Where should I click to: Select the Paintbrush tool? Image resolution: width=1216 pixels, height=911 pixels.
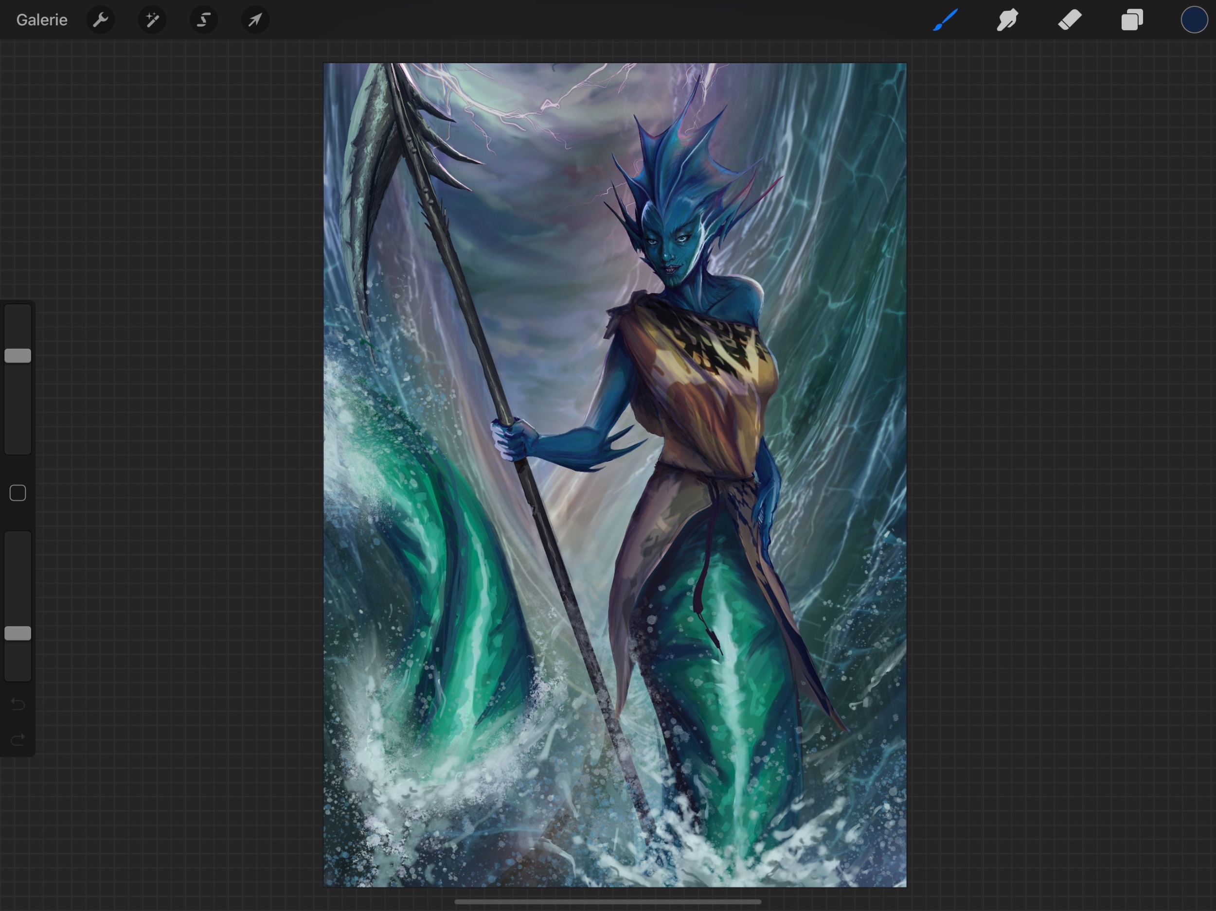945,20
